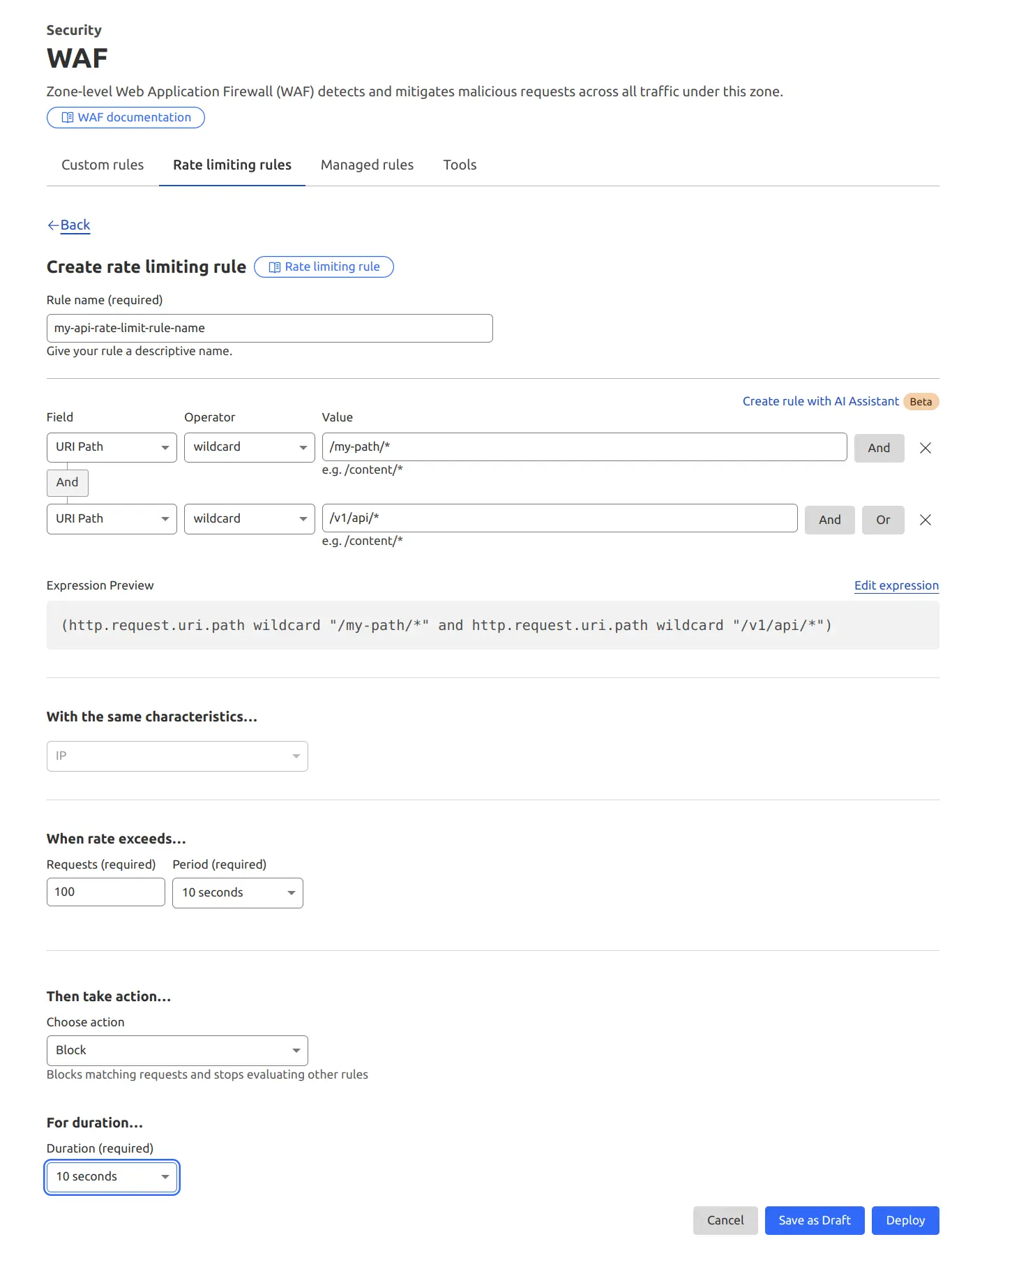Viewport: 1012px width, 1267px height.
Task: Click the Back arrow link
Action: [68, 225]
